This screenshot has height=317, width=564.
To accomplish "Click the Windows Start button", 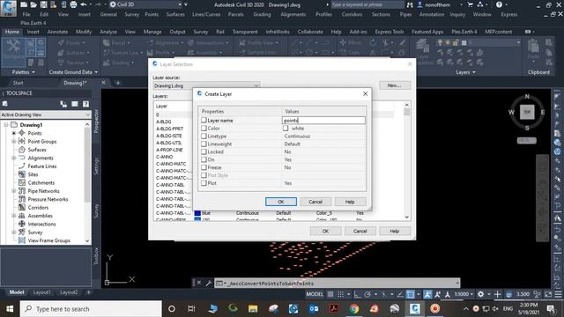I will click(x=10, y=309).
